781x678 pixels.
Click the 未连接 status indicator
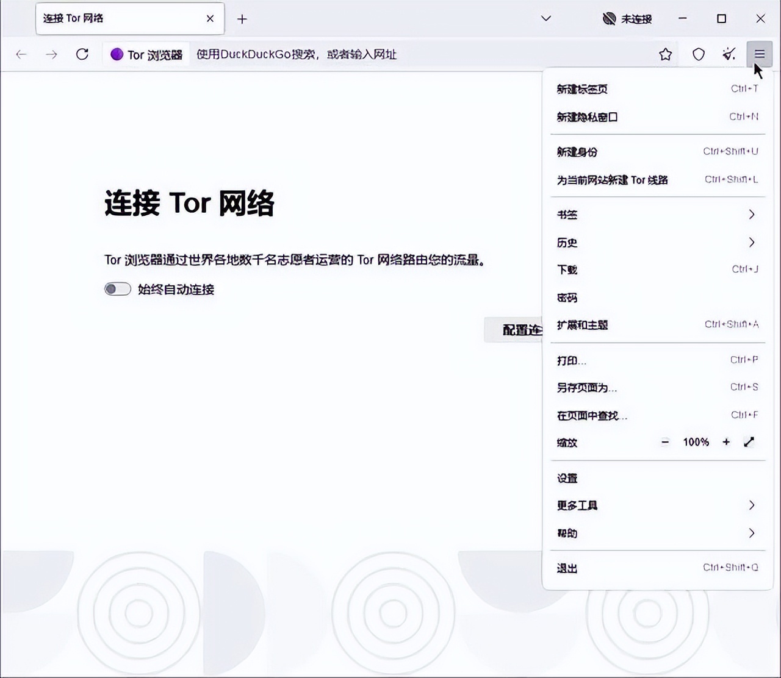coord(627,19)
